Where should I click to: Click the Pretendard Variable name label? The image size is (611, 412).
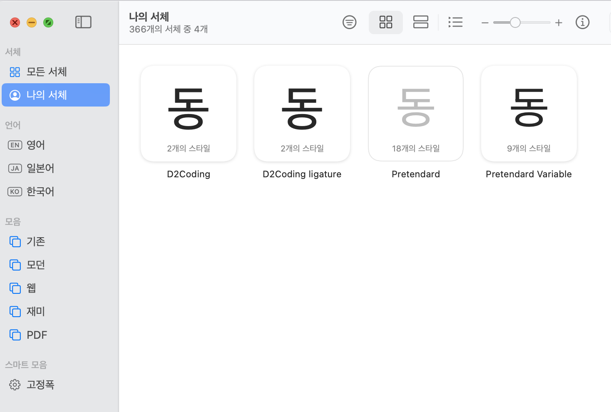(529, 174)
